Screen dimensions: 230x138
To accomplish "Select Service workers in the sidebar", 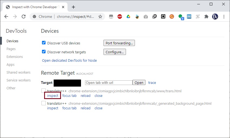I will (x=18, y=80).
